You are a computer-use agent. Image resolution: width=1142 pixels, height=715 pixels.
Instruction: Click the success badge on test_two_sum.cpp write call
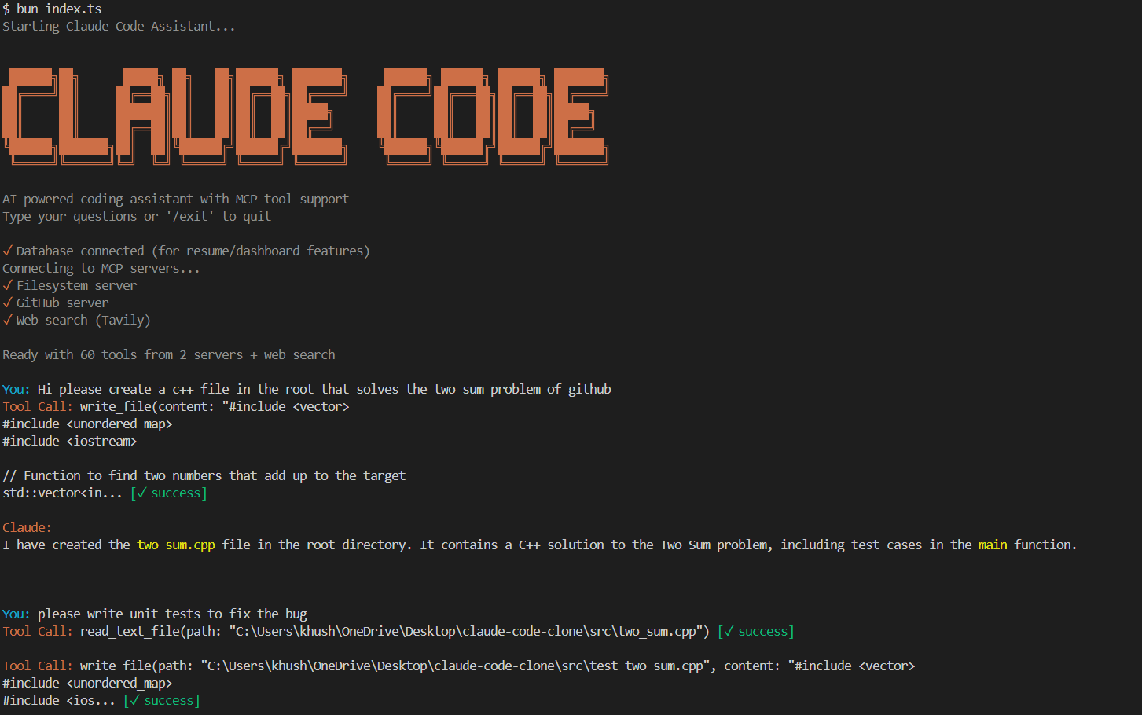point(161,699)
